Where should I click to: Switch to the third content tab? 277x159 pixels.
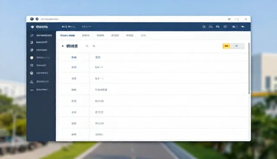tap(100, 35)
